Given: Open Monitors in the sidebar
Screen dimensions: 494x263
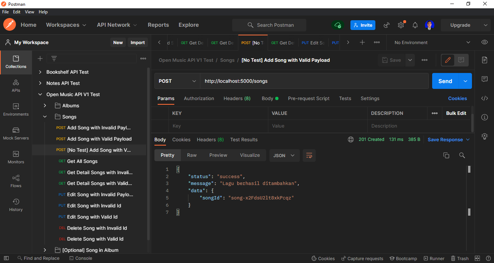Looking at the screenshot, I should coord(16,158).
